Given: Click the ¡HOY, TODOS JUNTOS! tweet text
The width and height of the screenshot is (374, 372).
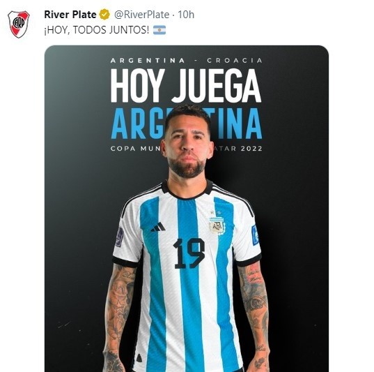Looking at the screenshot, I should (x=97, y=30).
